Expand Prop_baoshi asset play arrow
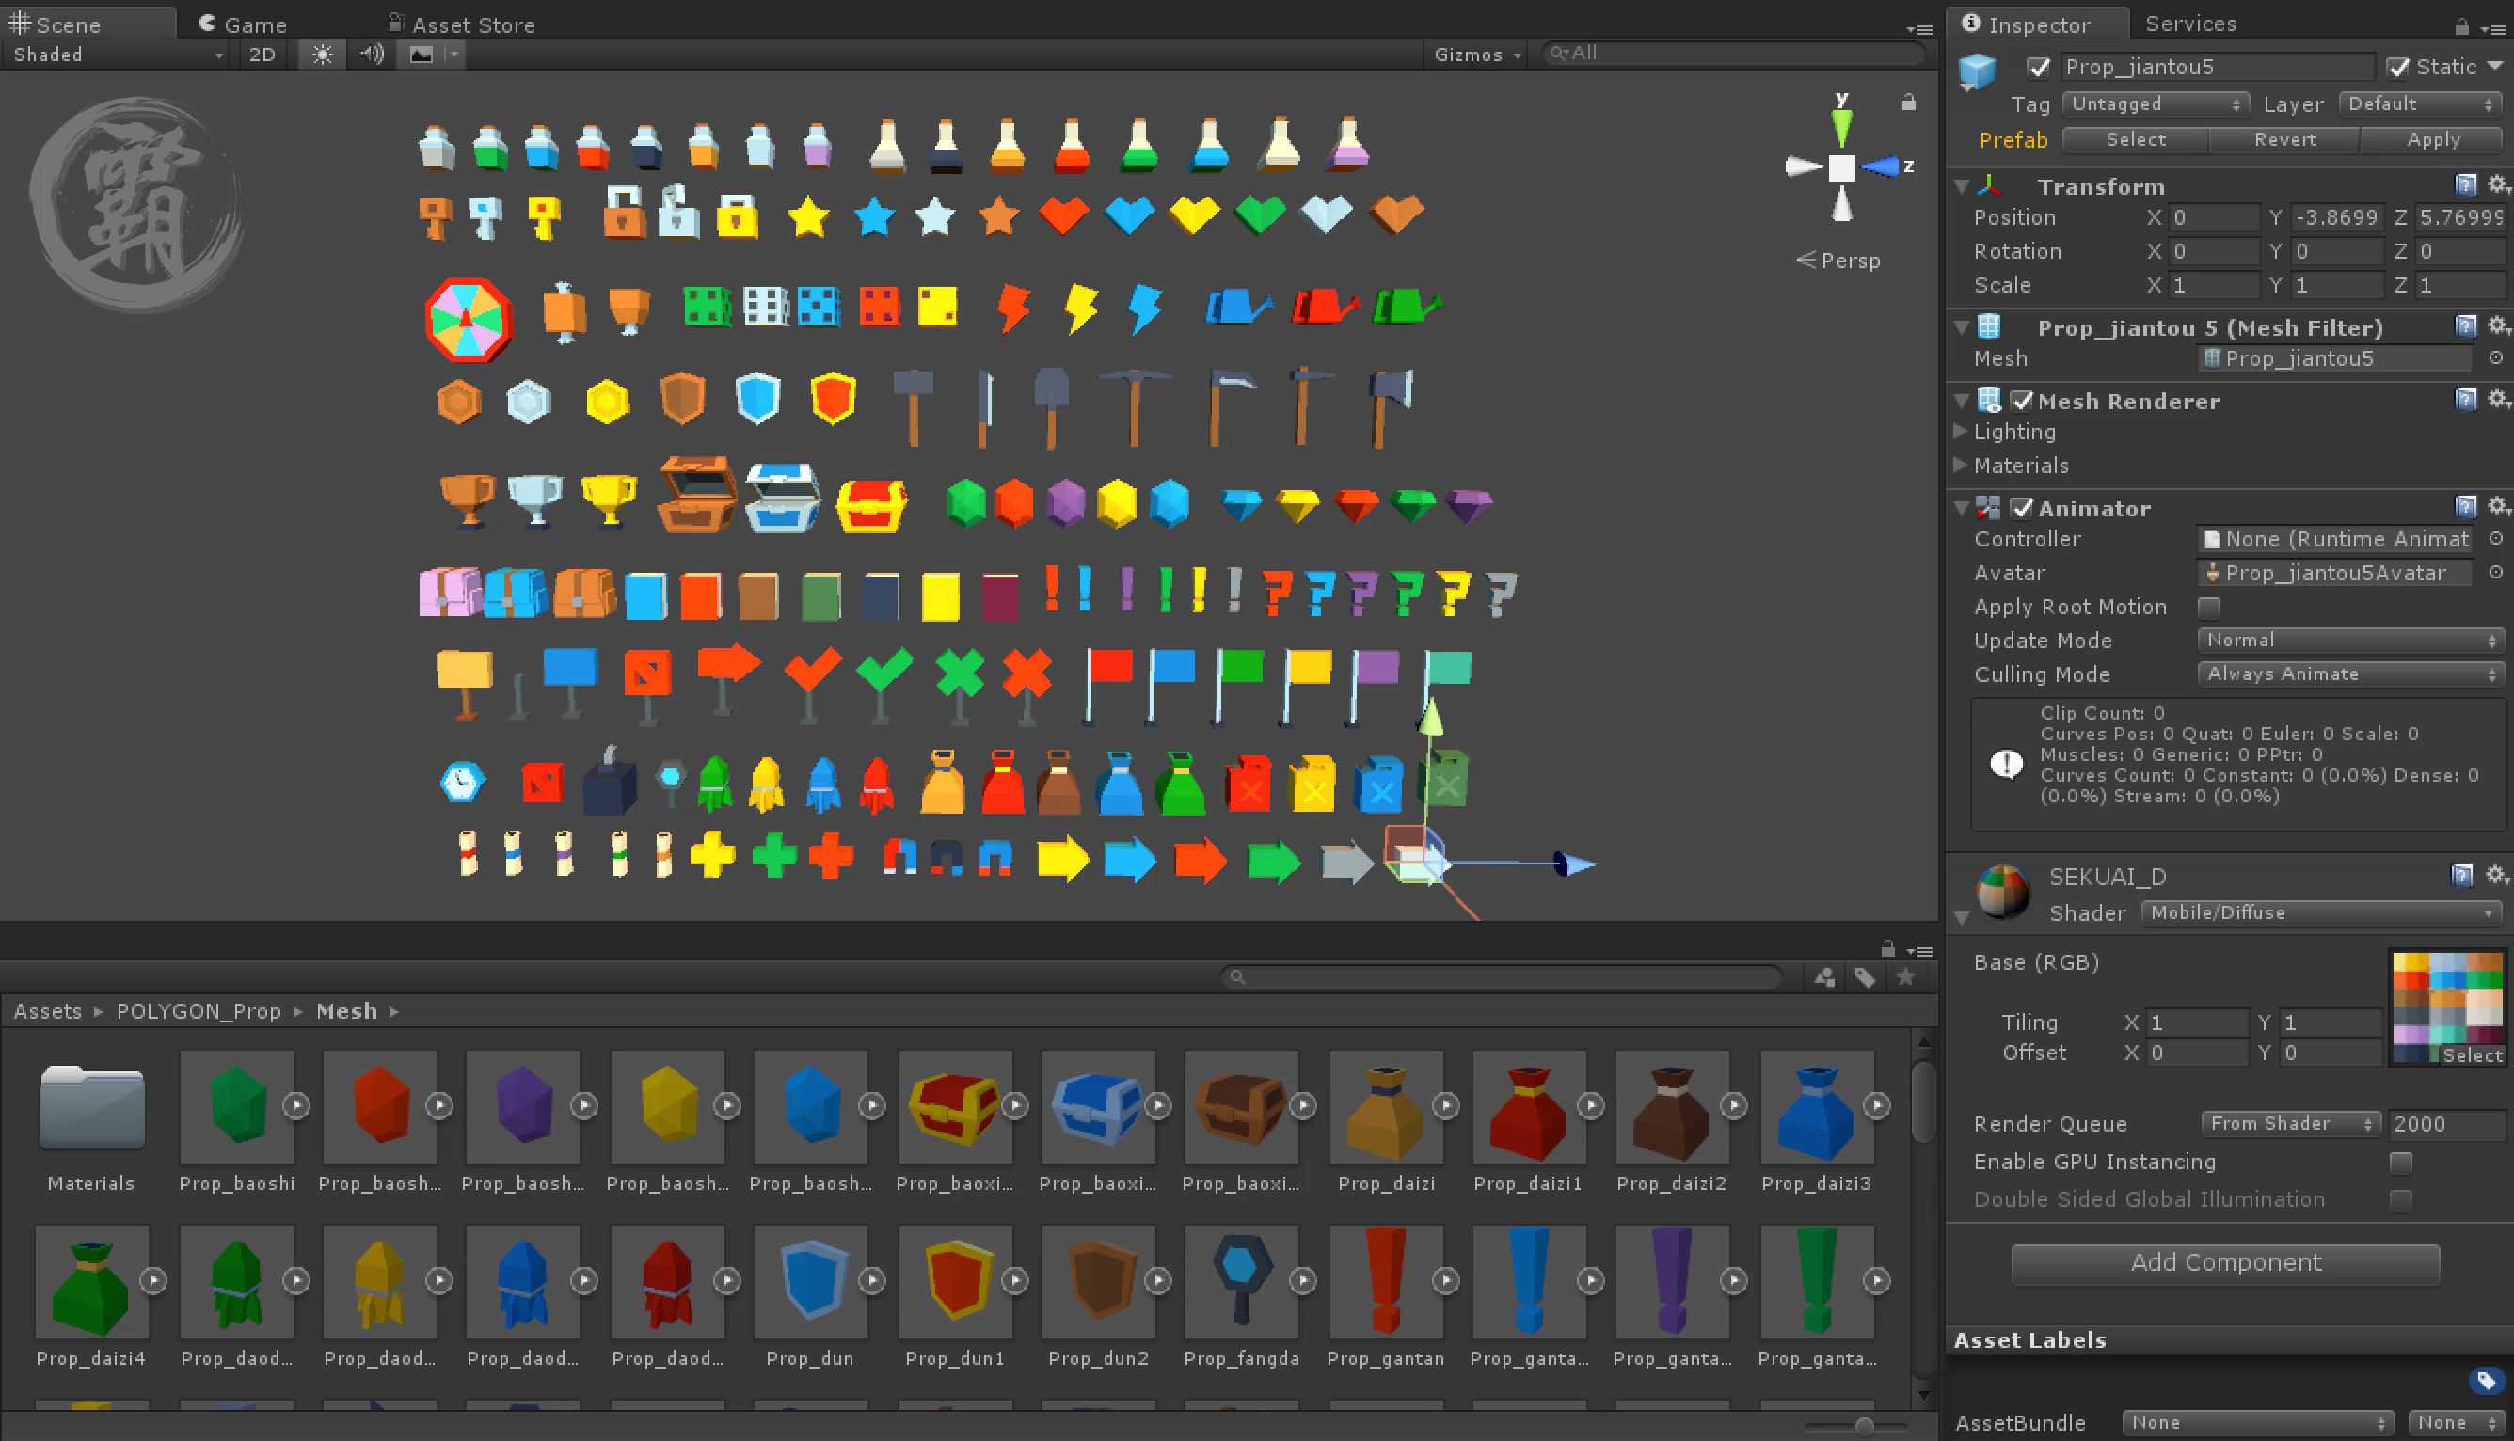Image resolution: width=2514 pixels, height=1441 pixels. [296, 1105]
